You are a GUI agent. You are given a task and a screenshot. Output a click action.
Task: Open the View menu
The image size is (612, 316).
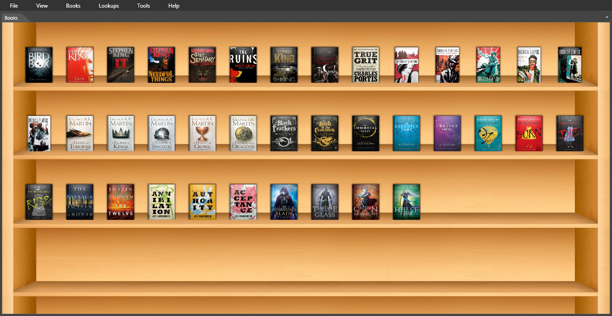point(42,6)
